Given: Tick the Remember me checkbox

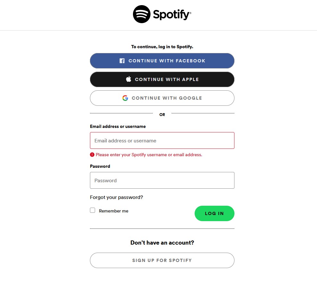Looking at the screenshot, I should 92,210.
